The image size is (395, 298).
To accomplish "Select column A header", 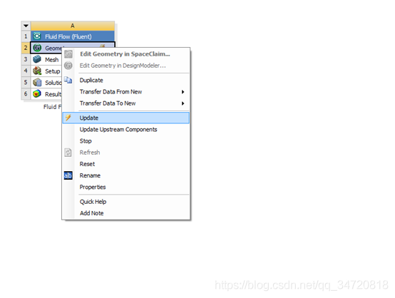I will tap(73, 26).
